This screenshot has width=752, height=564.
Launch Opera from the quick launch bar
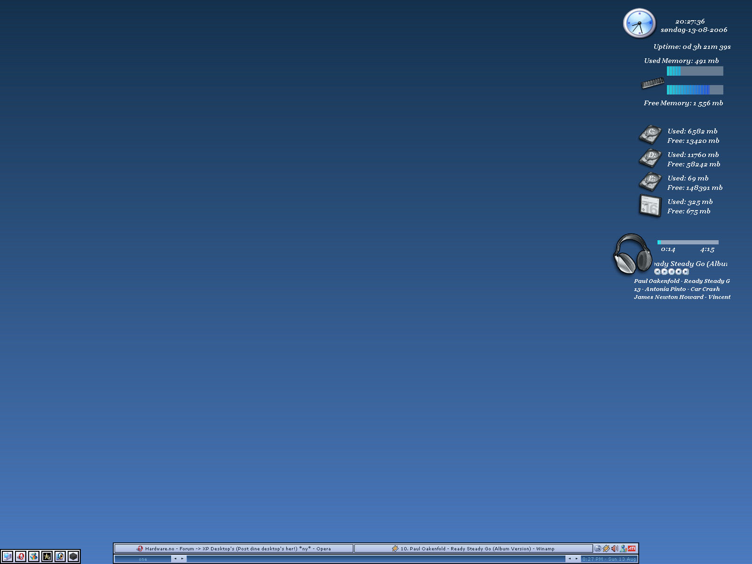pos(21,556)
